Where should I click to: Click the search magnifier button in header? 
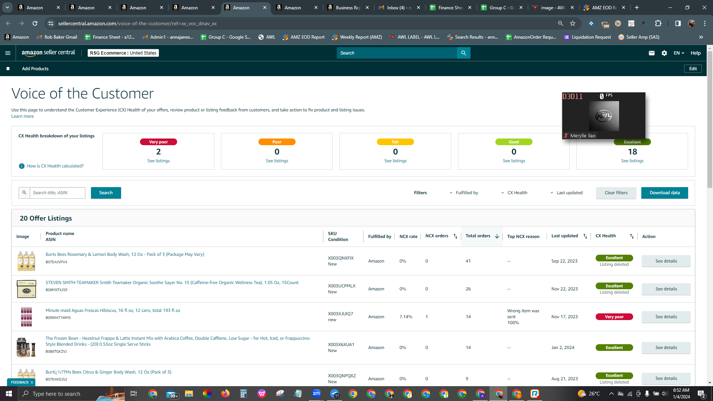click(463, 53)
